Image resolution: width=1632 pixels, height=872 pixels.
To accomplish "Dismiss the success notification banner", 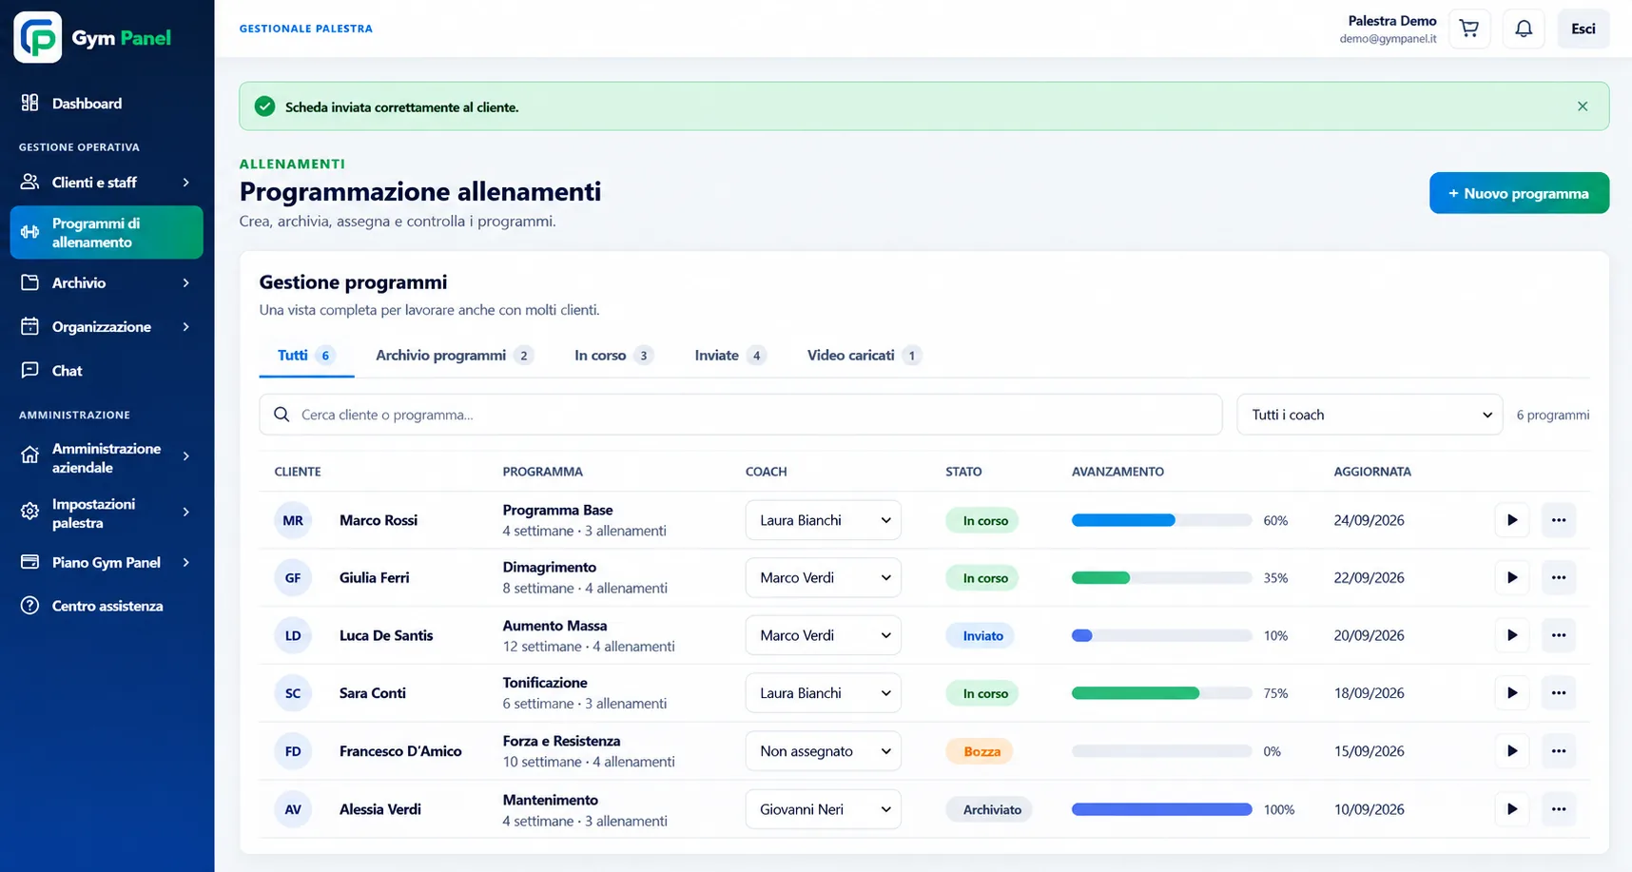I will (1583, 107).
